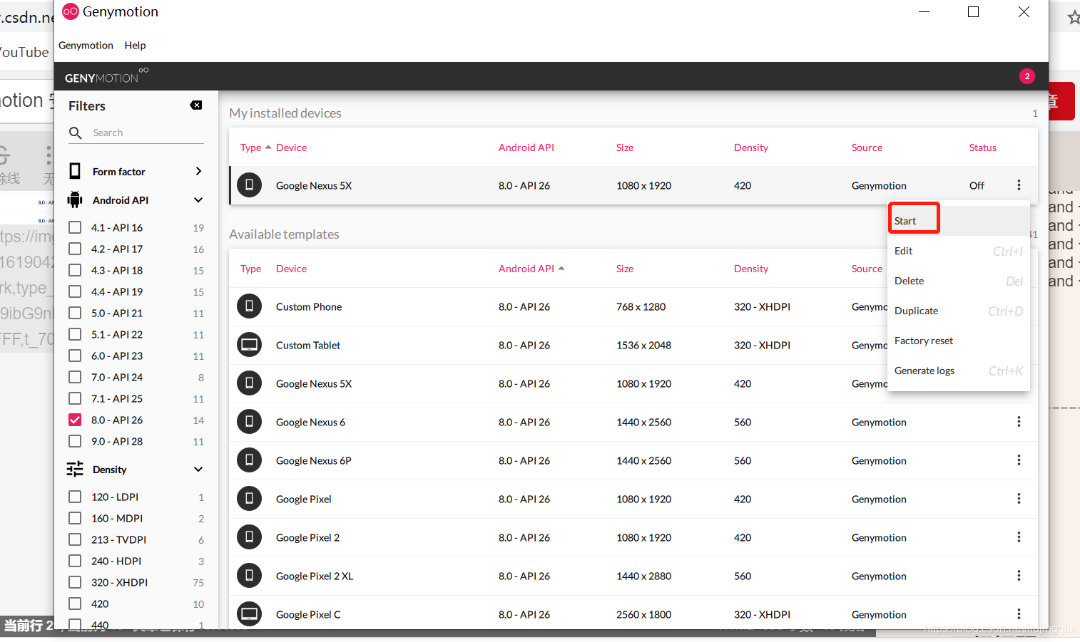
Task: Open the Help menu
Action: point(135,45)
